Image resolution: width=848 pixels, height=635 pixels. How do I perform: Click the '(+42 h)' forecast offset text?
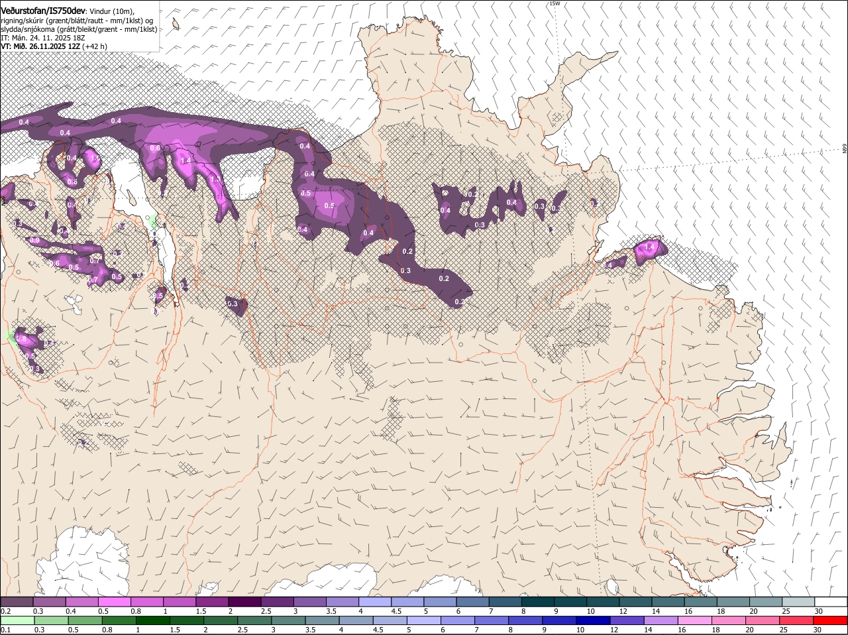(x=95, y=46)
